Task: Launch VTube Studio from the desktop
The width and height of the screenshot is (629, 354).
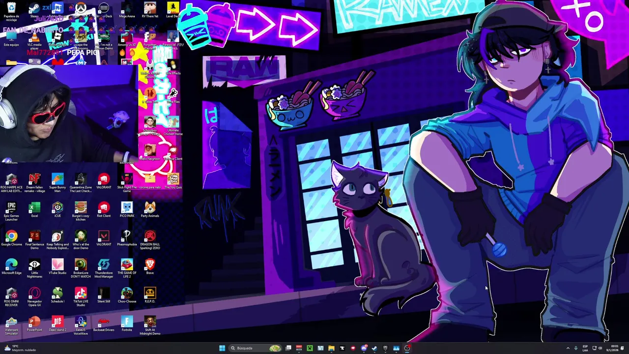Action: (57, 267)
